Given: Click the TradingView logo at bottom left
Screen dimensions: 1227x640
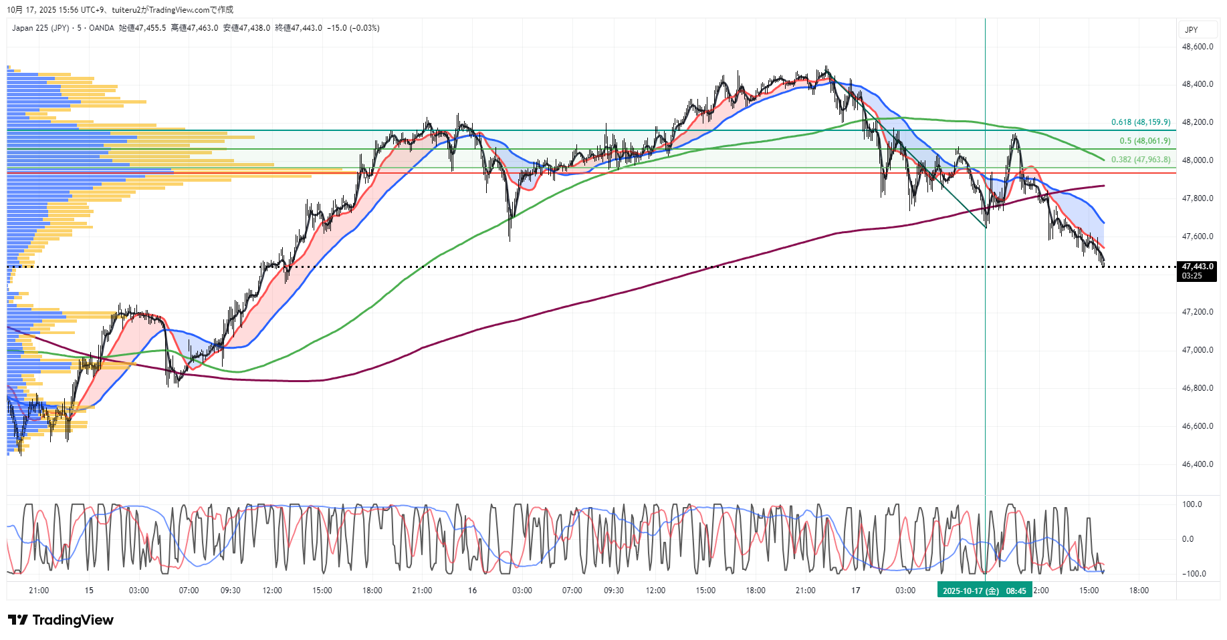Looking at the screenshot, I should coord(61,620).
